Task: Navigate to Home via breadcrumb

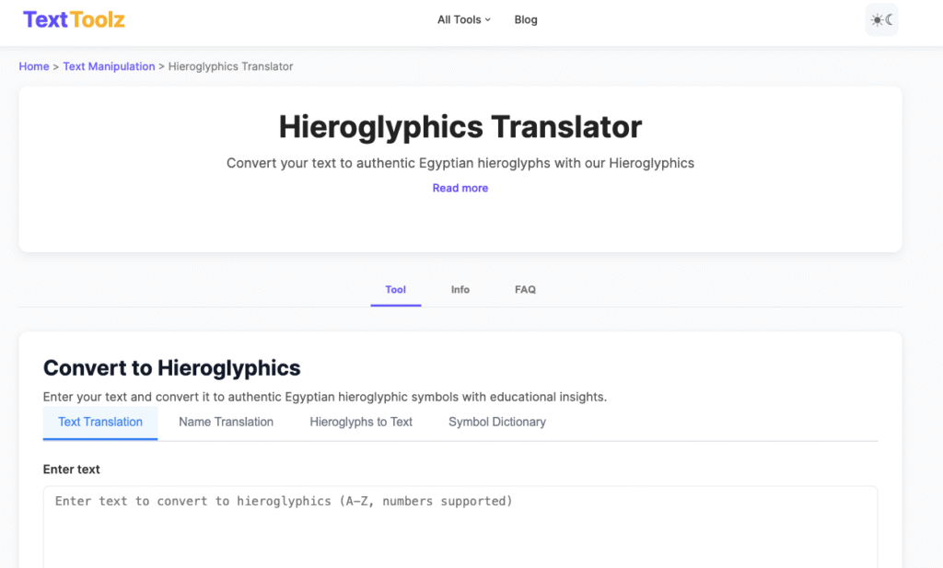Action: (x=33, y=66)
